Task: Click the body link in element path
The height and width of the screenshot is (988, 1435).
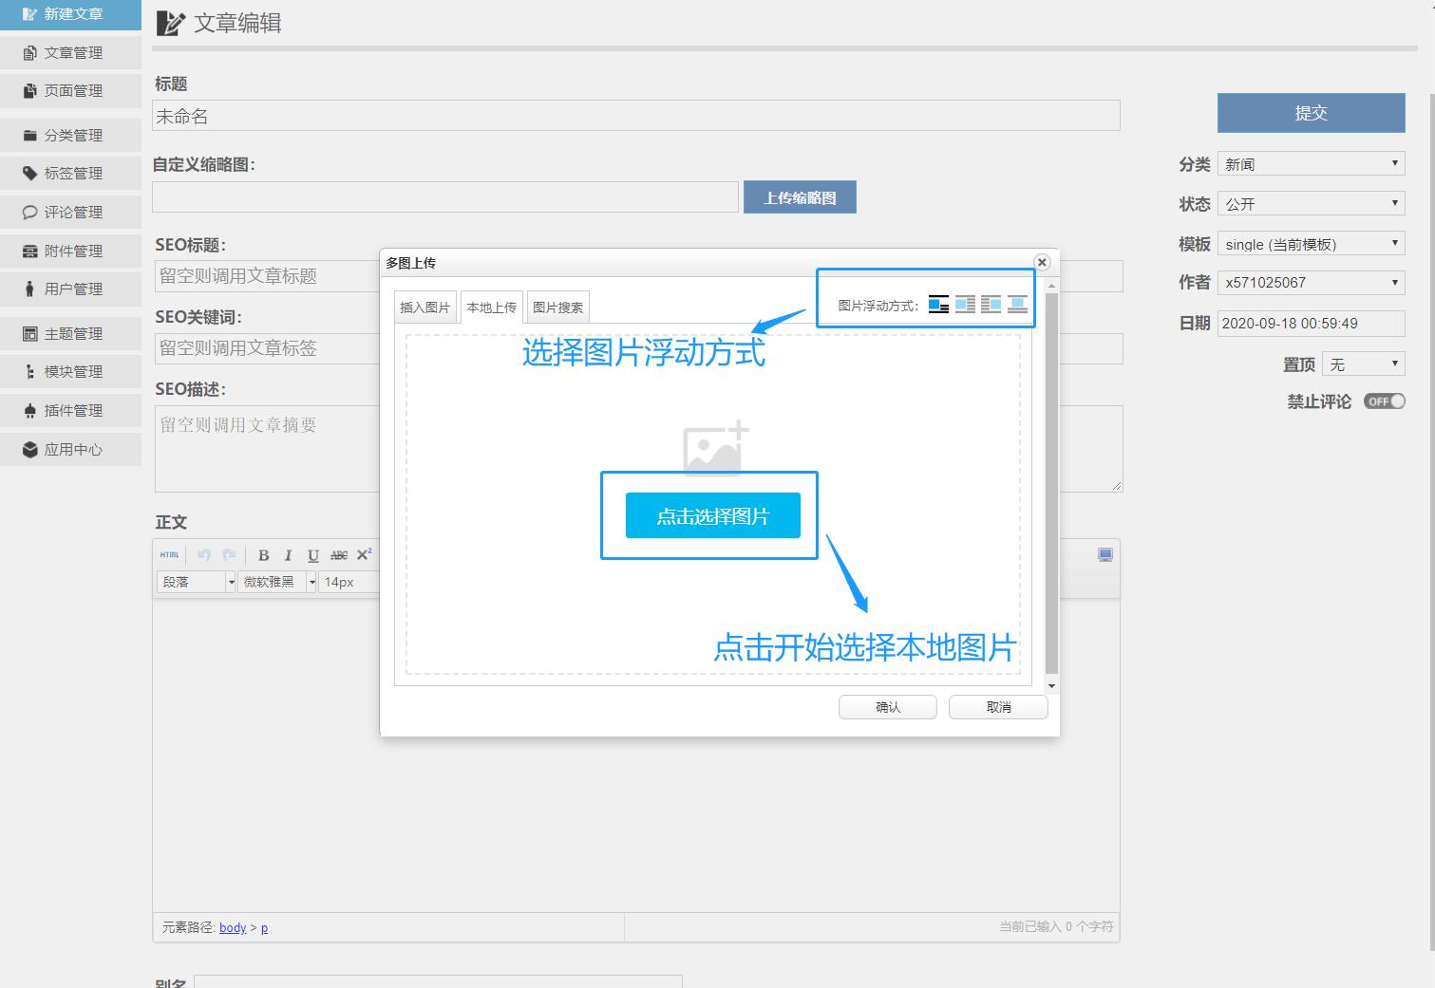Action: (233, 927)
